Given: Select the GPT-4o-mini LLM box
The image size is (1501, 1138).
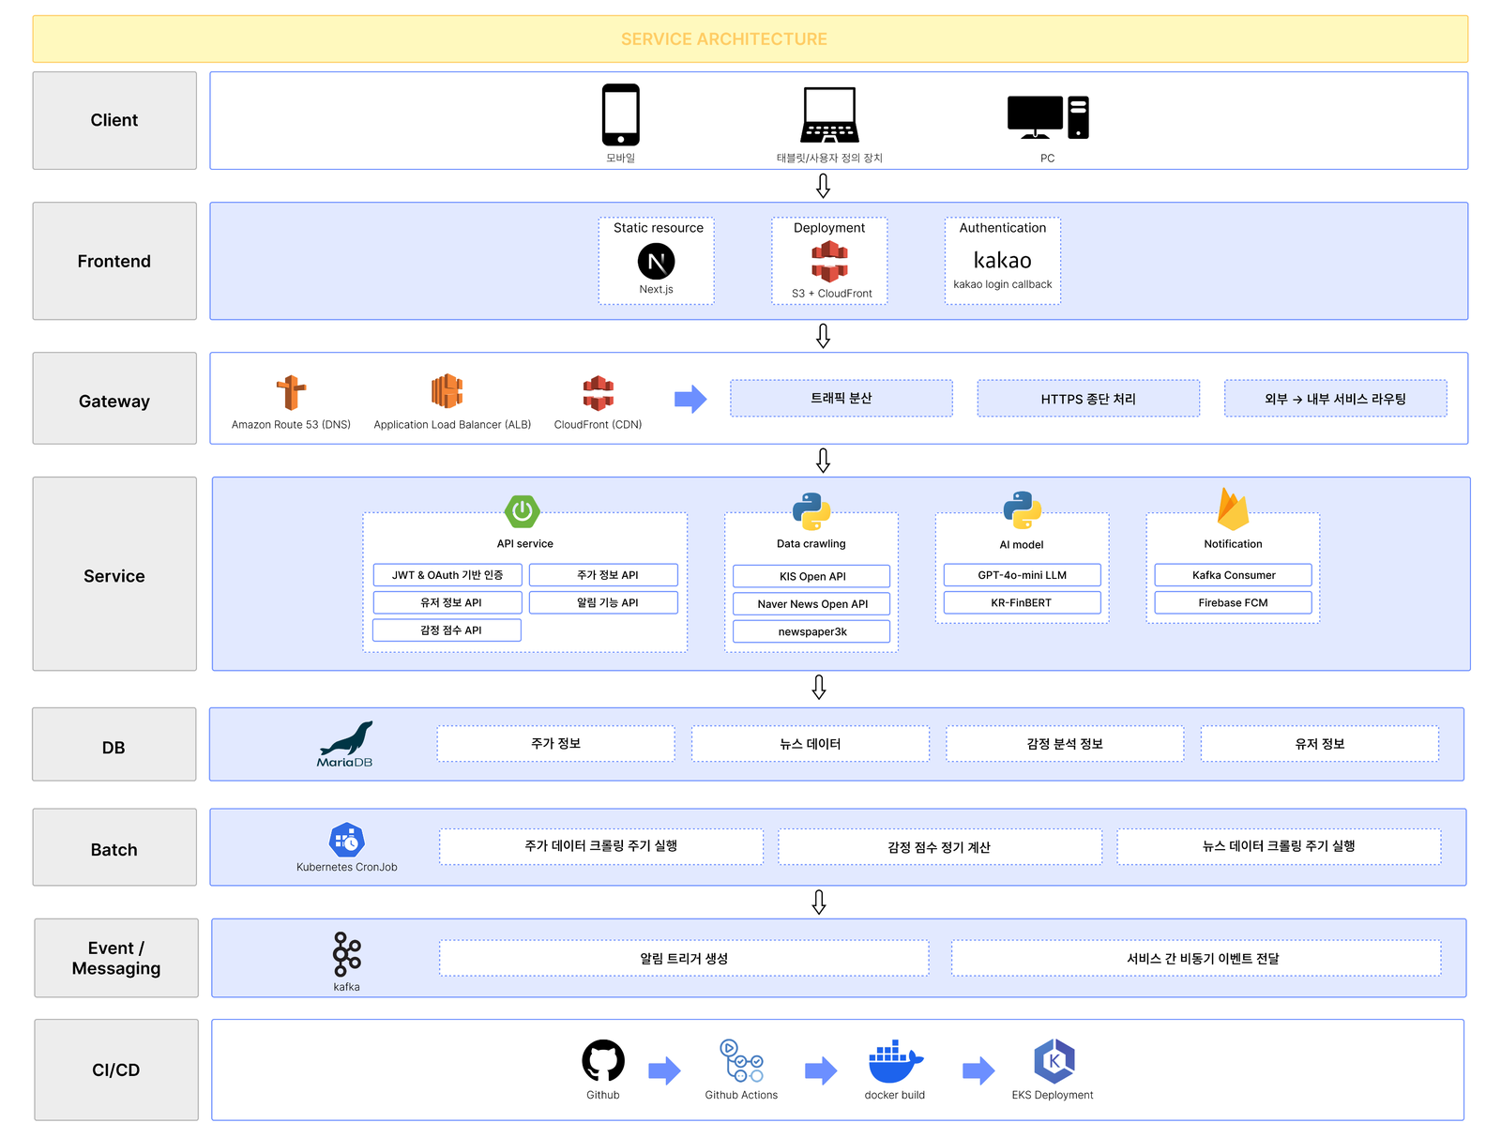Looking at the screenshot, I should pyautogui.click(x=1022, y=575).
